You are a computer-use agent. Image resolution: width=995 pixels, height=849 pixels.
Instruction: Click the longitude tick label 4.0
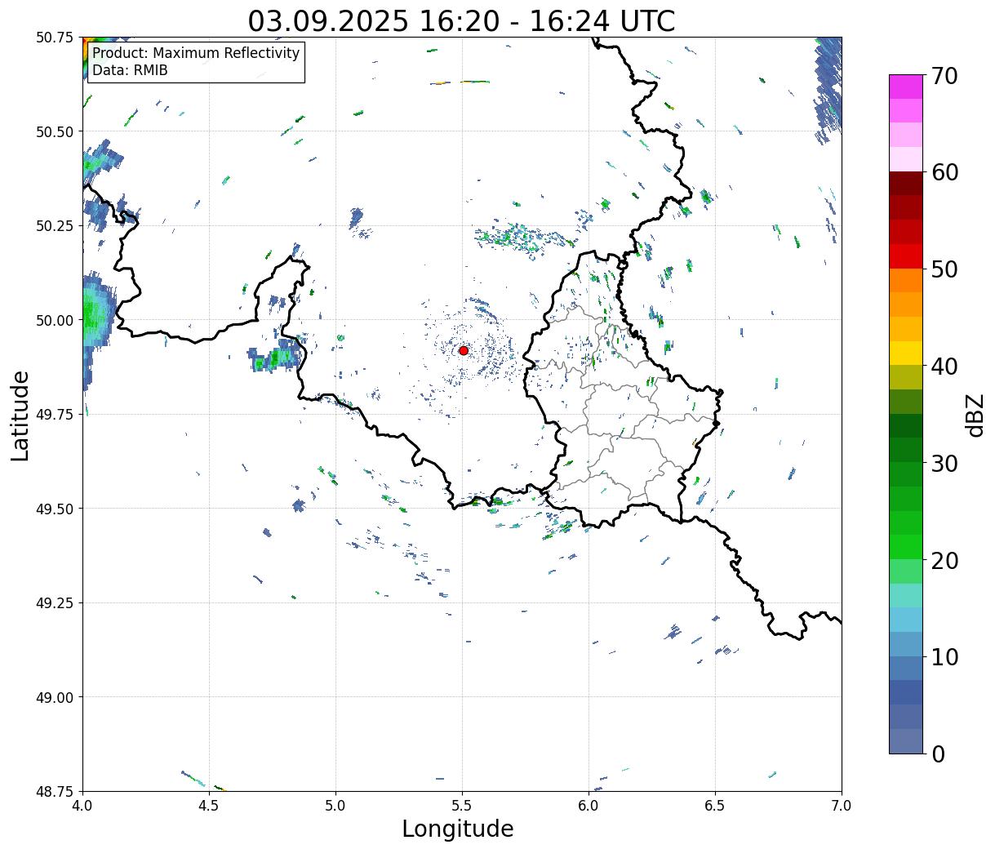click(82, 806)
